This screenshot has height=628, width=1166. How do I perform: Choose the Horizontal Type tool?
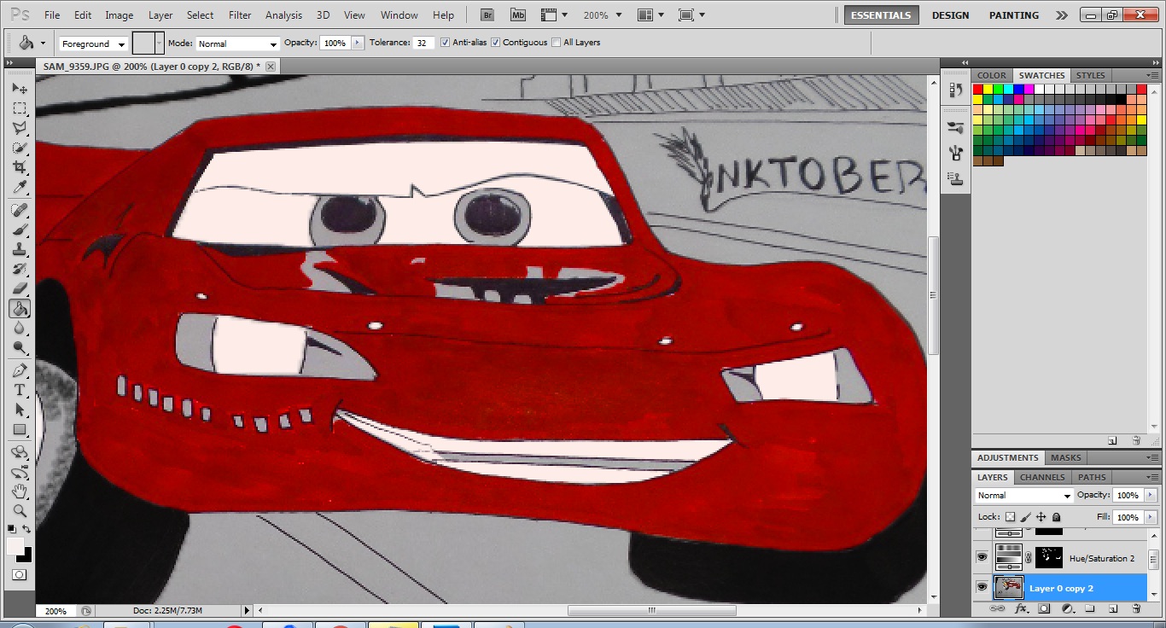(19, 390)
